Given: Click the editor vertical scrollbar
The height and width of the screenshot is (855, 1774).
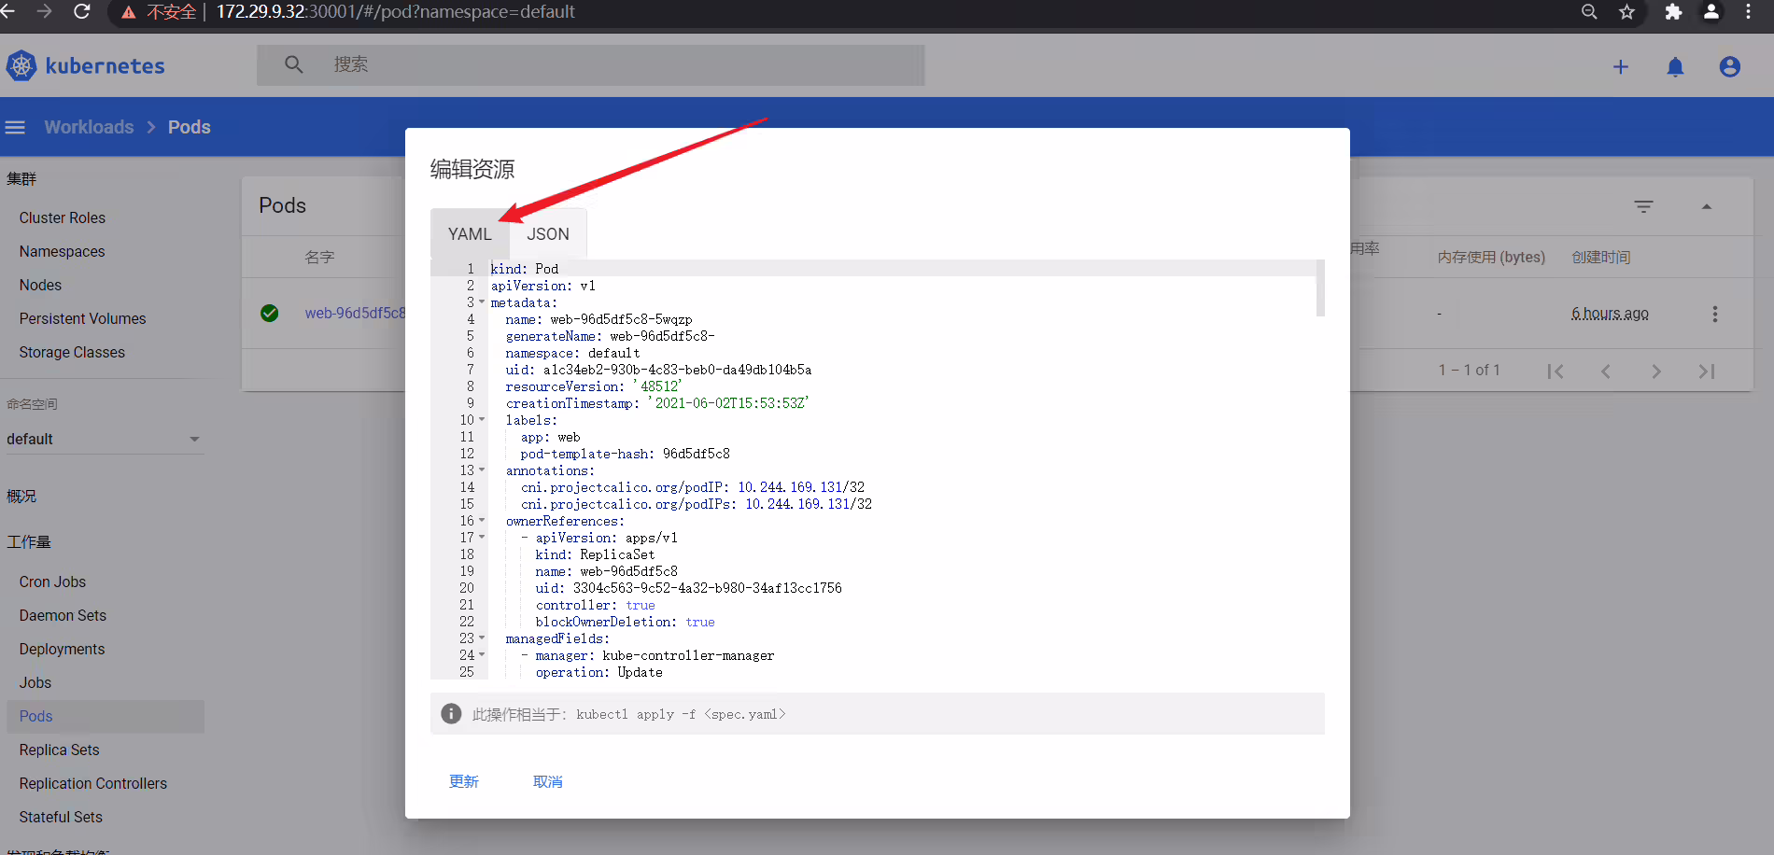Looking at the screenshot, I should click(1320, 288).
